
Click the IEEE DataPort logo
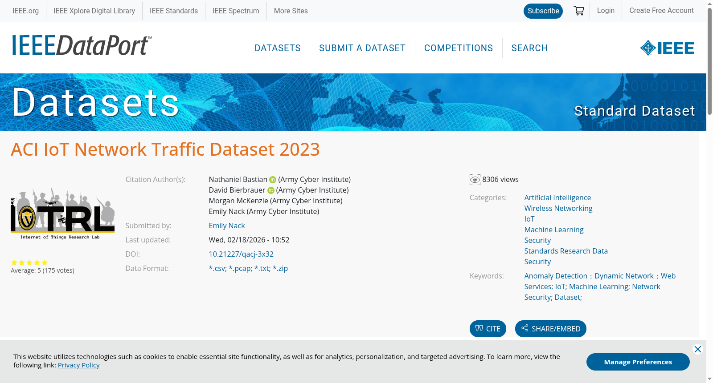(x=82, y=45)
